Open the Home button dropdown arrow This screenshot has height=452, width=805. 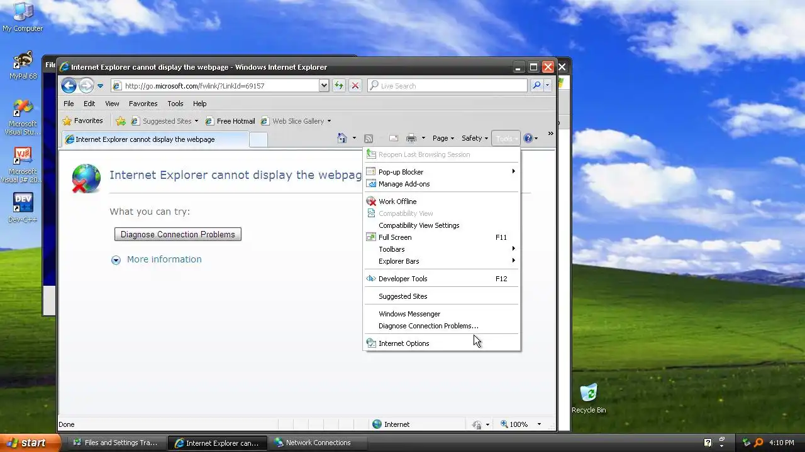coord(354,138)
